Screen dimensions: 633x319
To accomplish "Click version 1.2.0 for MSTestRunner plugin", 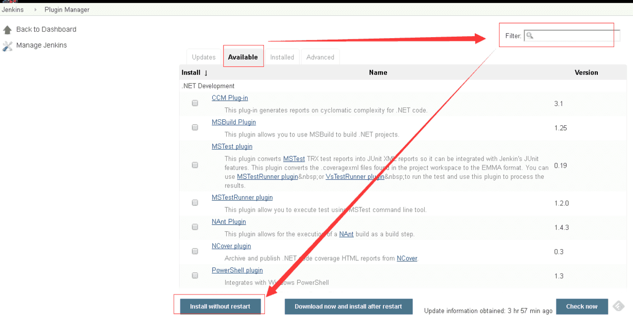I will pyautogui.click(x=562, y=203).
